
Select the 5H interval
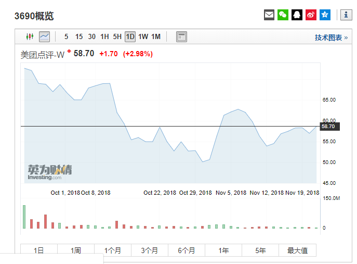pyautogui.click(x=117, y=36)
